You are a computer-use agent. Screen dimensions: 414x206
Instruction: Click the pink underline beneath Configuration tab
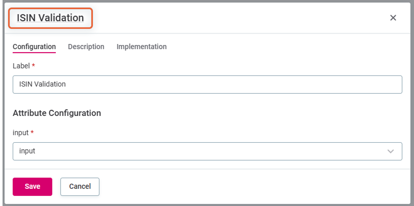pyautogui.click(x=34, y=52)
